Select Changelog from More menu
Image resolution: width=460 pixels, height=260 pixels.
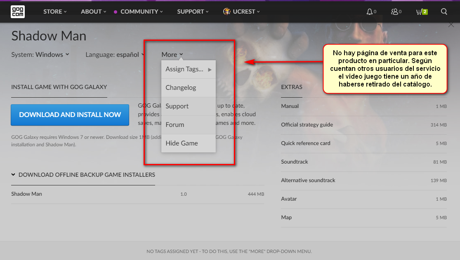point(189,88)
